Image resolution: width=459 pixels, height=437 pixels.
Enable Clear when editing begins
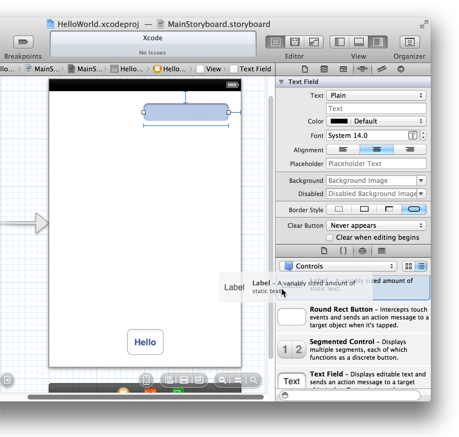(x=330, y=238)
